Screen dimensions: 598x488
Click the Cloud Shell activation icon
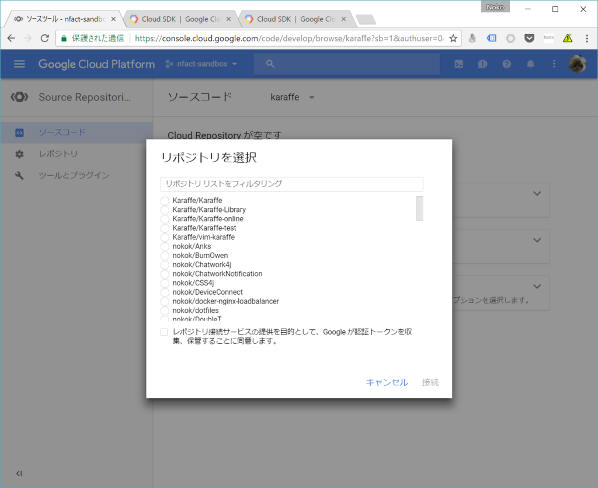coord(459,64)
